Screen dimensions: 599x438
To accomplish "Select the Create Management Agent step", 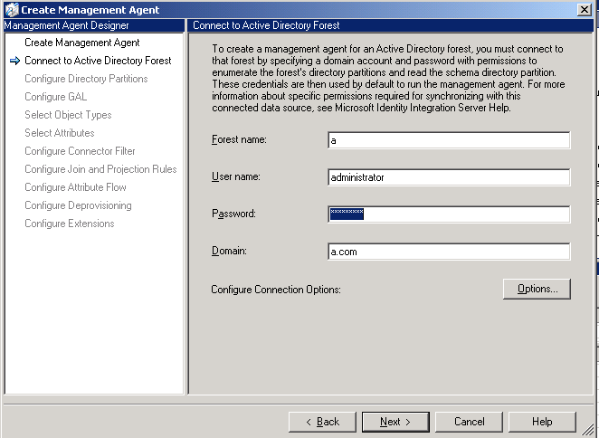I will pos(82,43).
